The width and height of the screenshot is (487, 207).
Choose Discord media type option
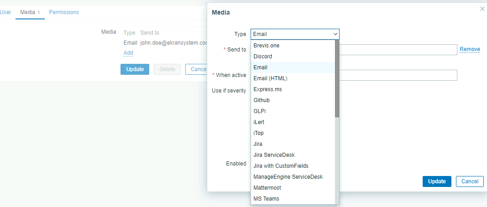point(263,57)
